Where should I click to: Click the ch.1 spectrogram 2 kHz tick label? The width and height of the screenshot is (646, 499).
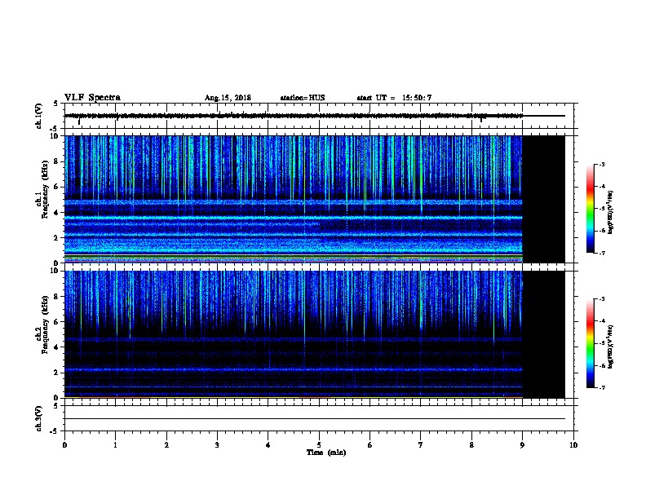coord(56,237)
